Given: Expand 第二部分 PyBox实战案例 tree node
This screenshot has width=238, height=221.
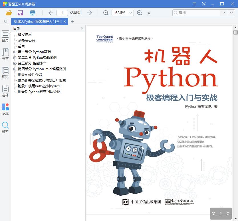Looking at the screenshot, I should pyautogui.click(x=15, y=57).
